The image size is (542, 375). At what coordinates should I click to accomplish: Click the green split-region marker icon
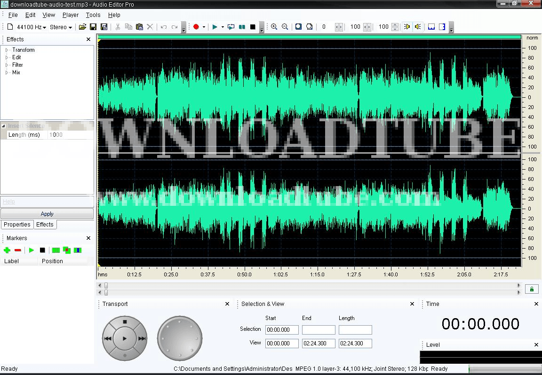(x=56, y=250)
